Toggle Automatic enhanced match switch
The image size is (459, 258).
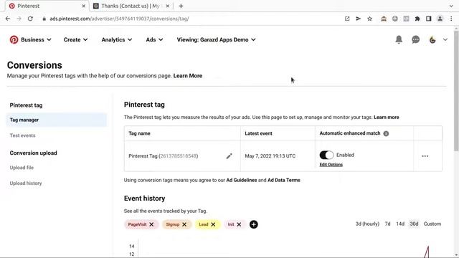[326, 155]
